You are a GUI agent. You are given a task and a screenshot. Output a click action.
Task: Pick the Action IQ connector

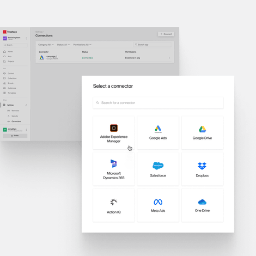[114, 205]
